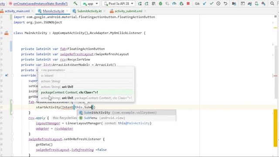
Task: Collapse the class MainActivity fold marker
Action: tap(12, 33)
